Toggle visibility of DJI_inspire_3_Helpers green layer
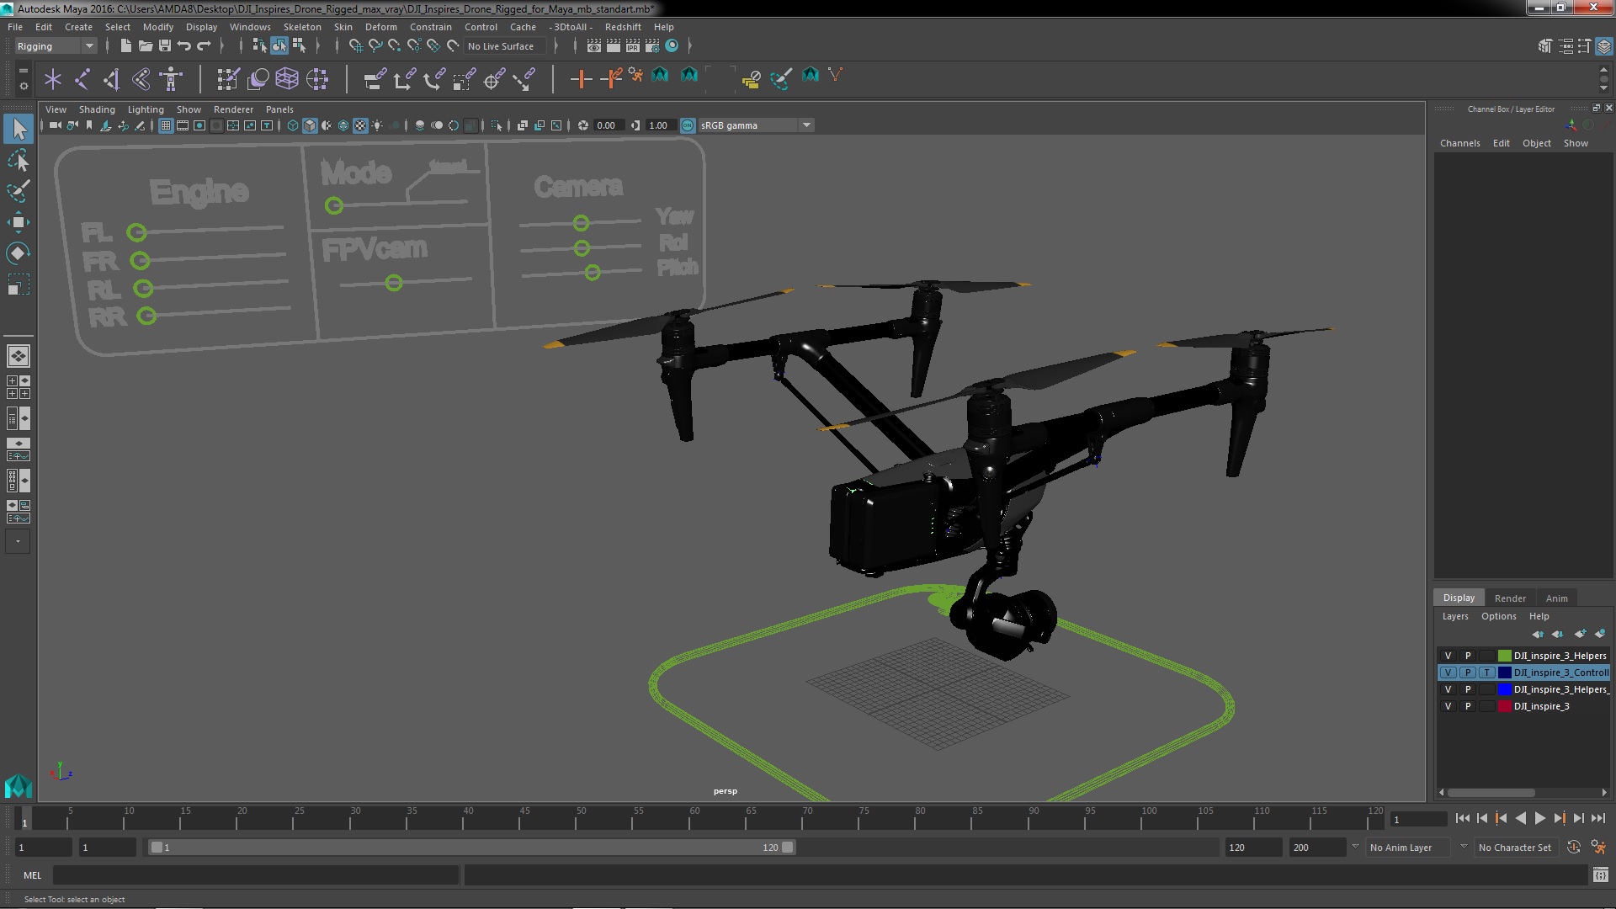This screenshot has height=909, width=1616. (x=1448, y=656)
